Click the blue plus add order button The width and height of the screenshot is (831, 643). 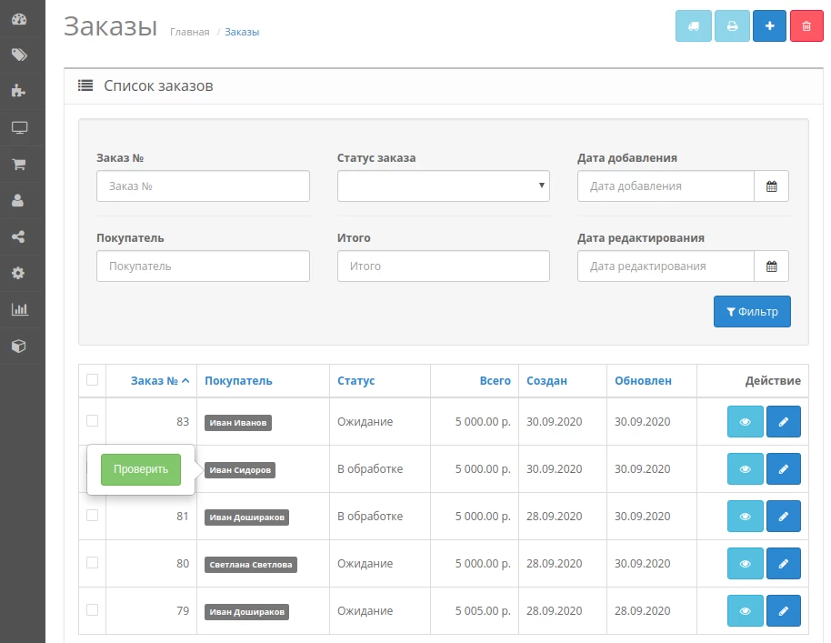[x=769, y=26]
